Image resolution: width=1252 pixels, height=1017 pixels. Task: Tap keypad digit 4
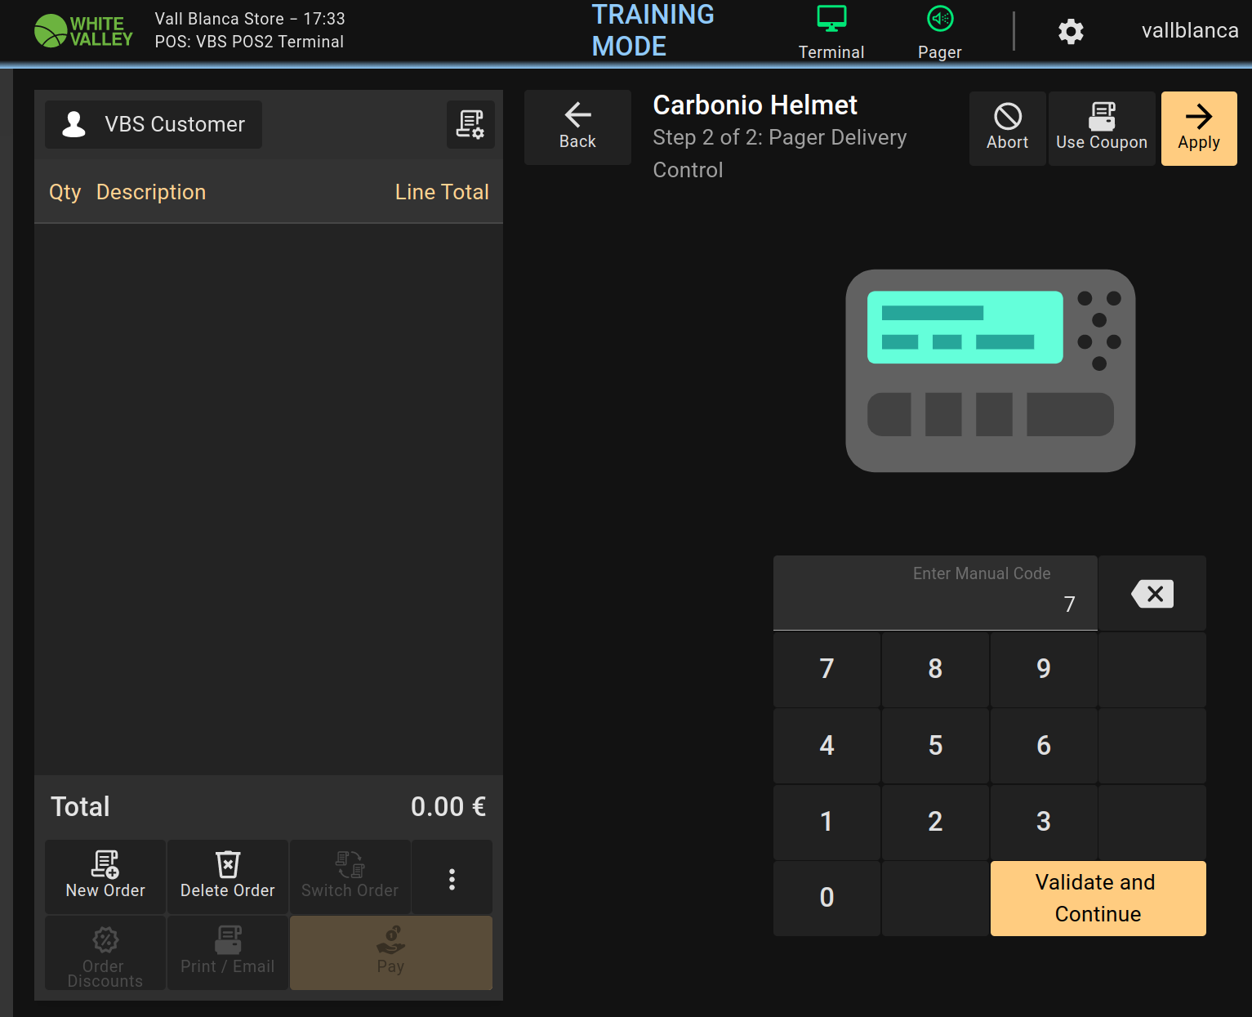[x=826, y=746]
